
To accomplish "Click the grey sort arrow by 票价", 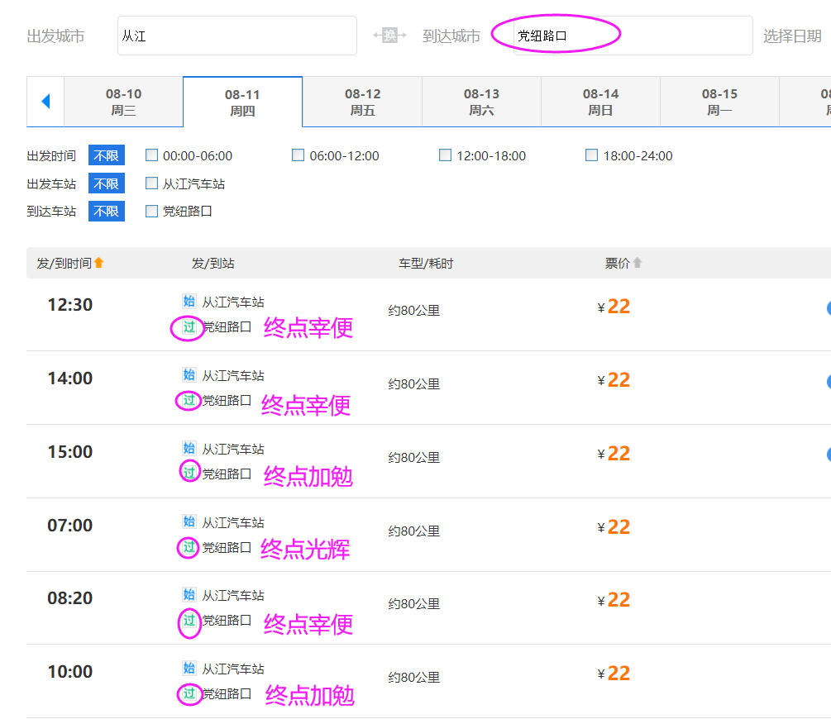I will (x=638, y=263).
